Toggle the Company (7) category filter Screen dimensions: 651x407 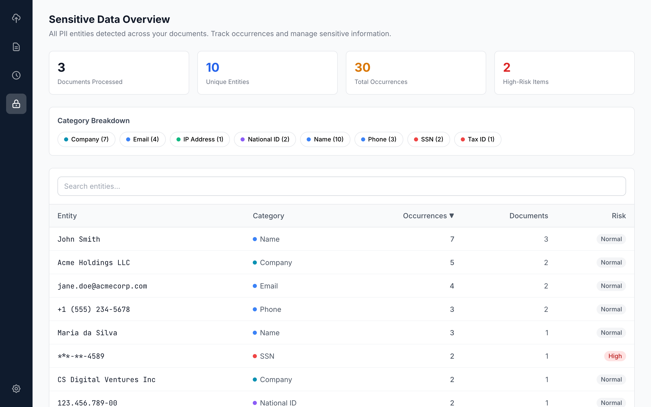[x=86, y=139]
